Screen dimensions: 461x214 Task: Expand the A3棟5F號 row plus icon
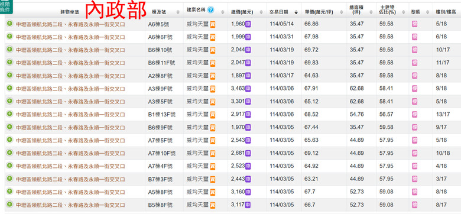[9, 101]
